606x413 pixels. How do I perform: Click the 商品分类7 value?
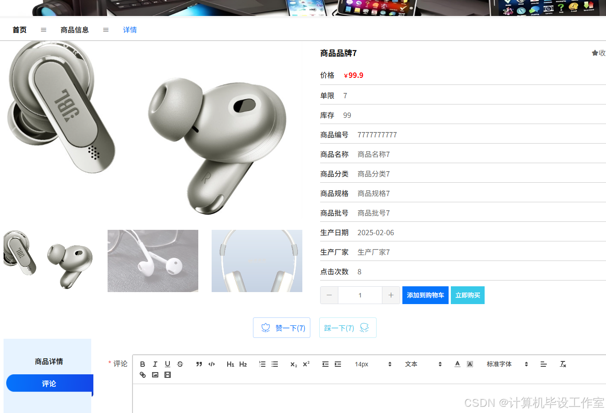point(373,174)
